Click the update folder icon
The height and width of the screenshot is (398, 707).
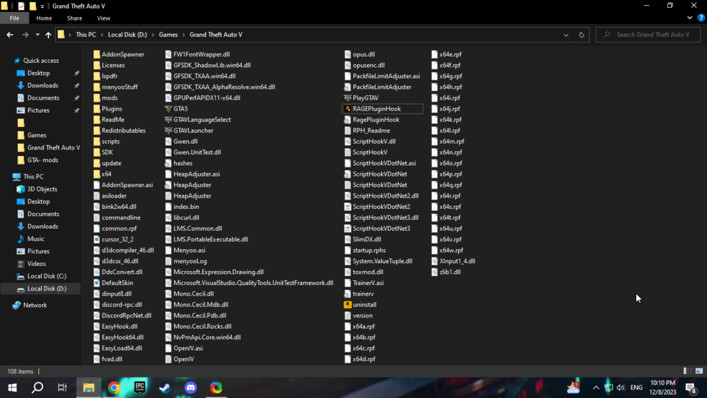point(96,163)
